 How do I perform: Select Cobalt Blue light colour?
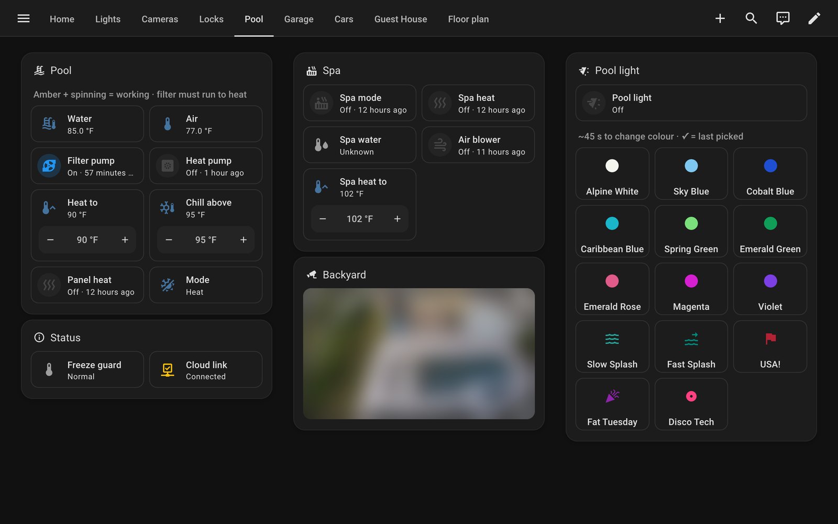coord(770,174)
